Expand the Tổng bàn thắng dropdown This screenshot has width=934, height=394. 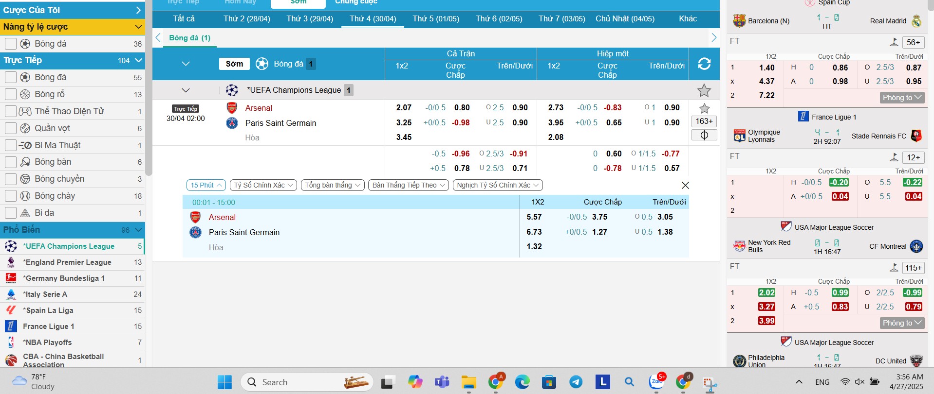(333, 185)
